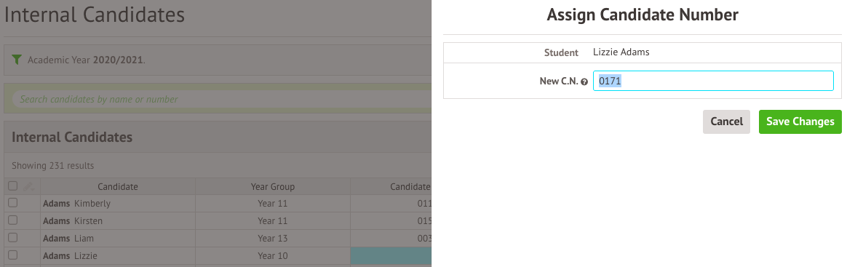Cancel the Assign Candidate Number dialog
The height and width of the screenshot is (267, 847).
(726, 121)
